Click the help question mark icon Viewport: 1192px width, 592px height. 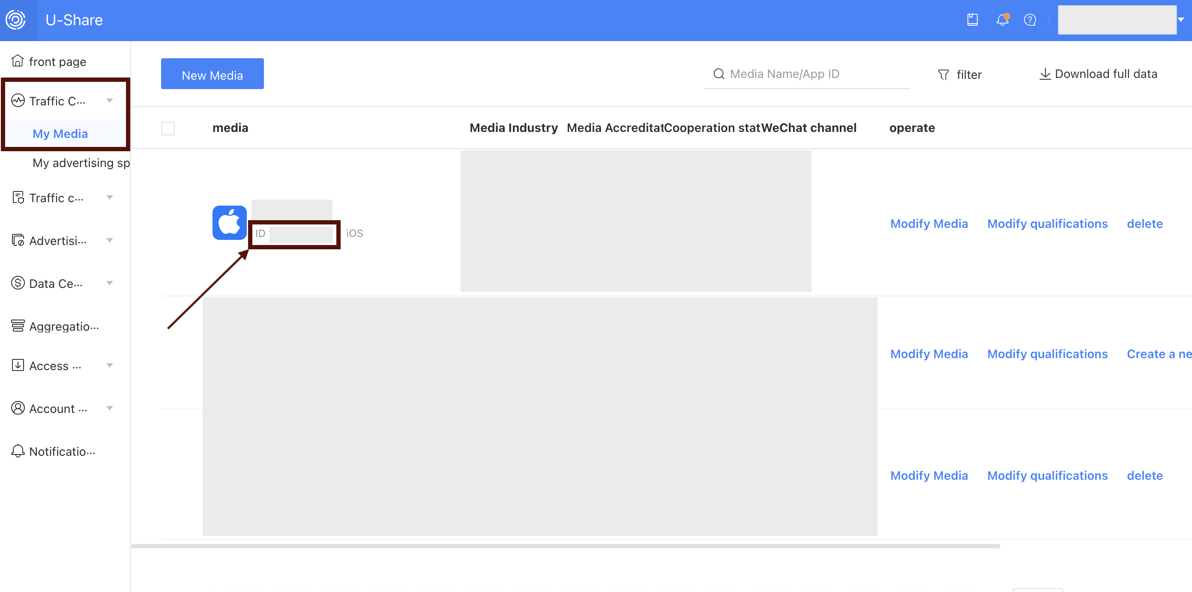(1030, 20)
